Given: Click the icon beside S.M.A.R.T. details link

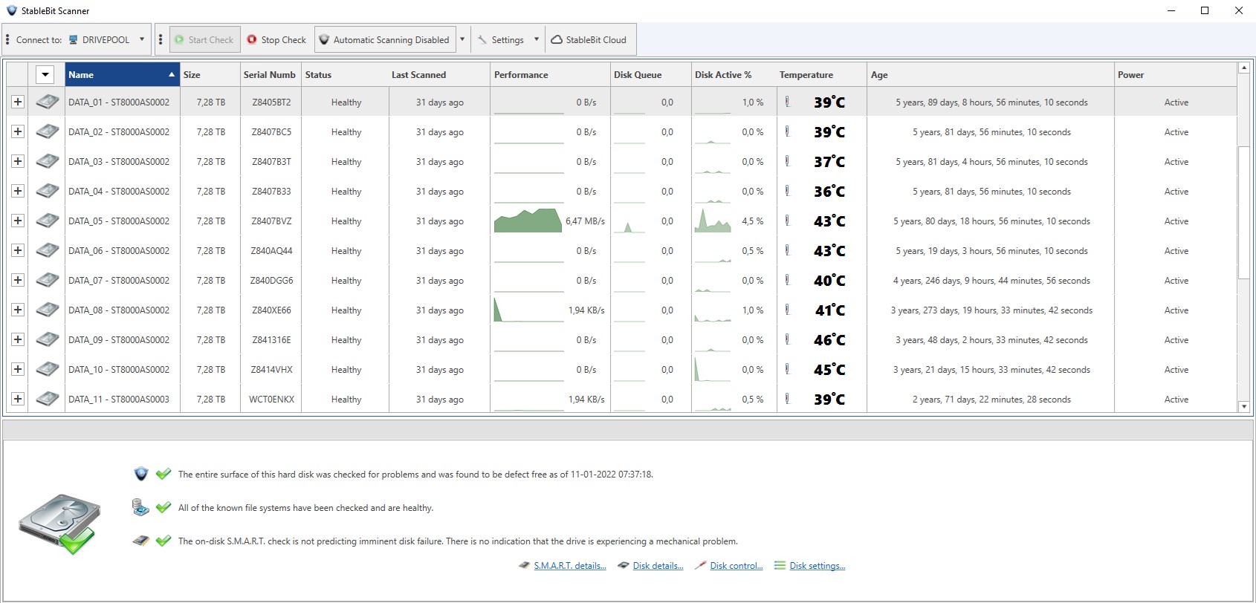Looking at the screenshot, I should (x=525, y=566).
